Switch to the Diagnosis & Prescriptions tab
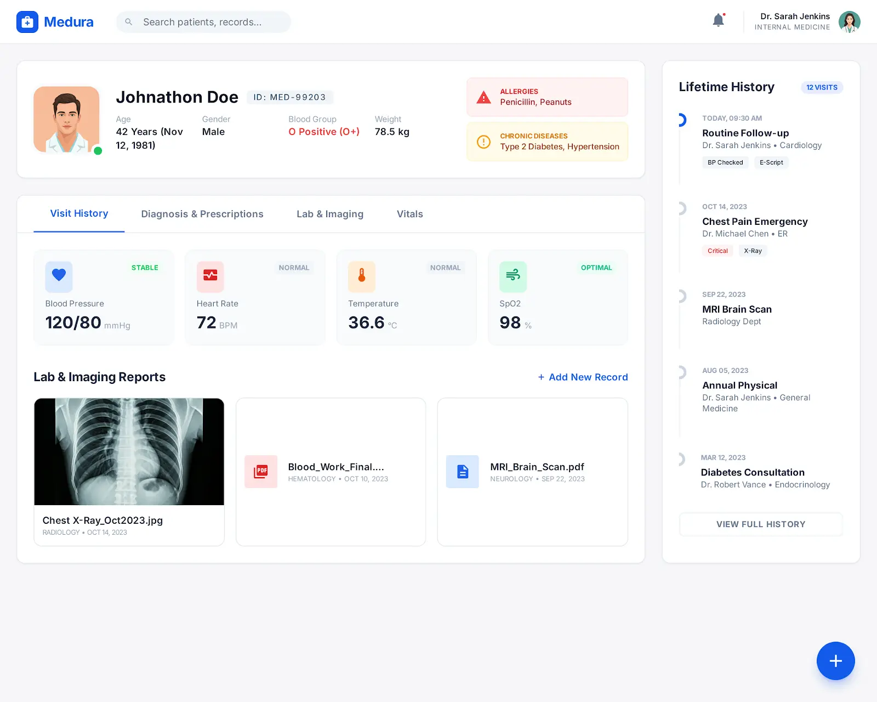The width and height of the screenshot is (877, 702). (202, 214)
